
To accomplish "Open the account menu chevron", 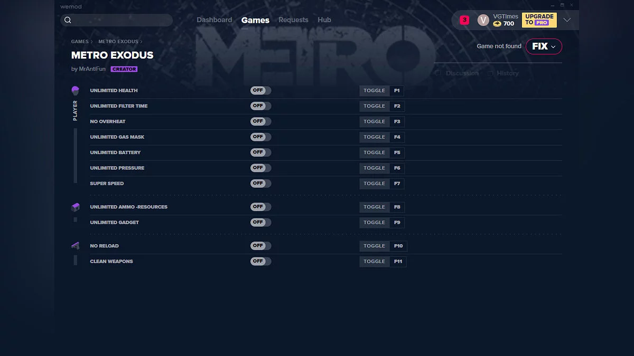I will coord(567,20).
